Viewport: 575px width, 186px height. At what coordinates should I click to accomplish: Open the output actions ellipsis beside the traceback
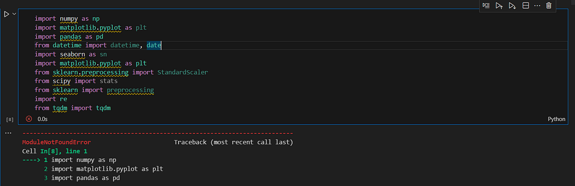coord(8,132)
